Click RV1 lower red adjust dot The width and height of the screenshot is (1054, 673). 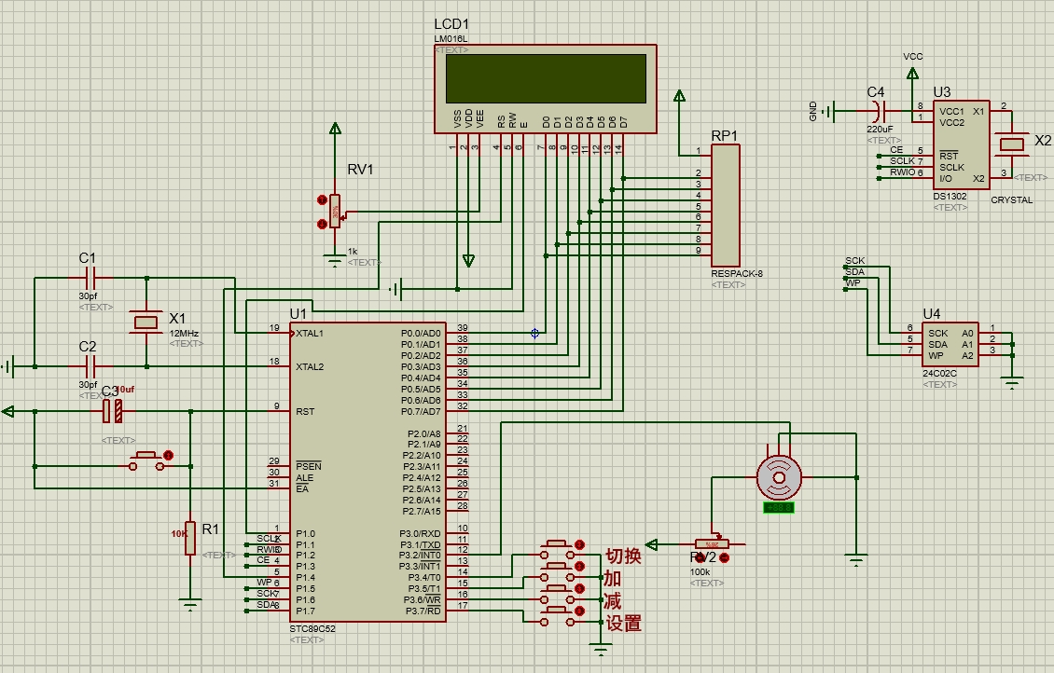322,224
